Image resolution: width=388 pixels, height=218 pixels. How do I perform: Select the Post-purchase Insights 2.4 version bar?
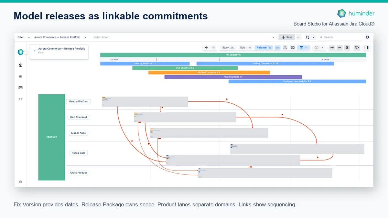pos(297,82)
